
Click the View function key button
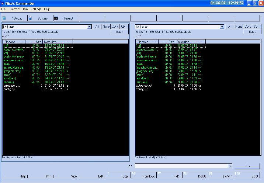[66, 175]
